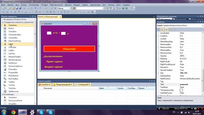Expand the Location property
Viewport: 204px width, 115px height.
[158, 36]
